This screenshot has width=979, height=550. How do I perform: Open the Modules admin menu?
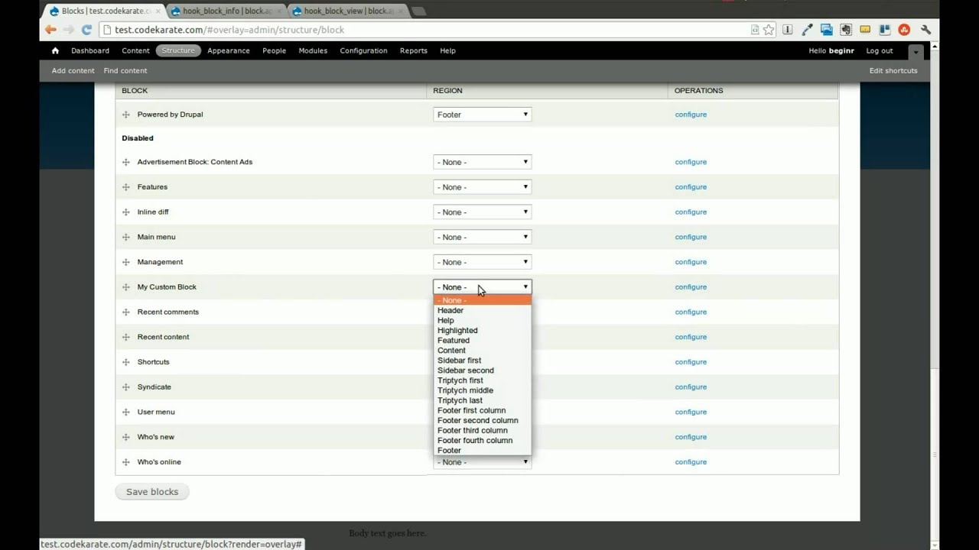[x=313, y=50]
